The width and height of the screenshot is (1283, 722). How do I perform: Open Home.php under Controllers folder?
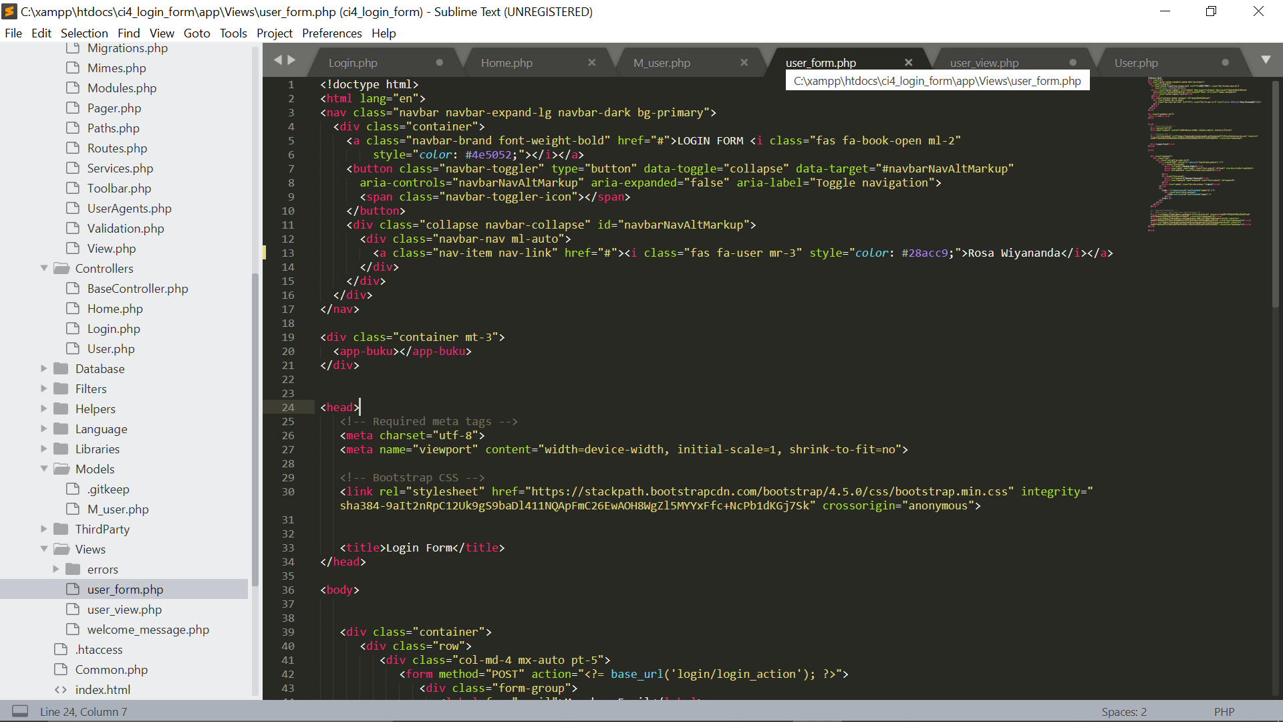[x=115, y=309]
